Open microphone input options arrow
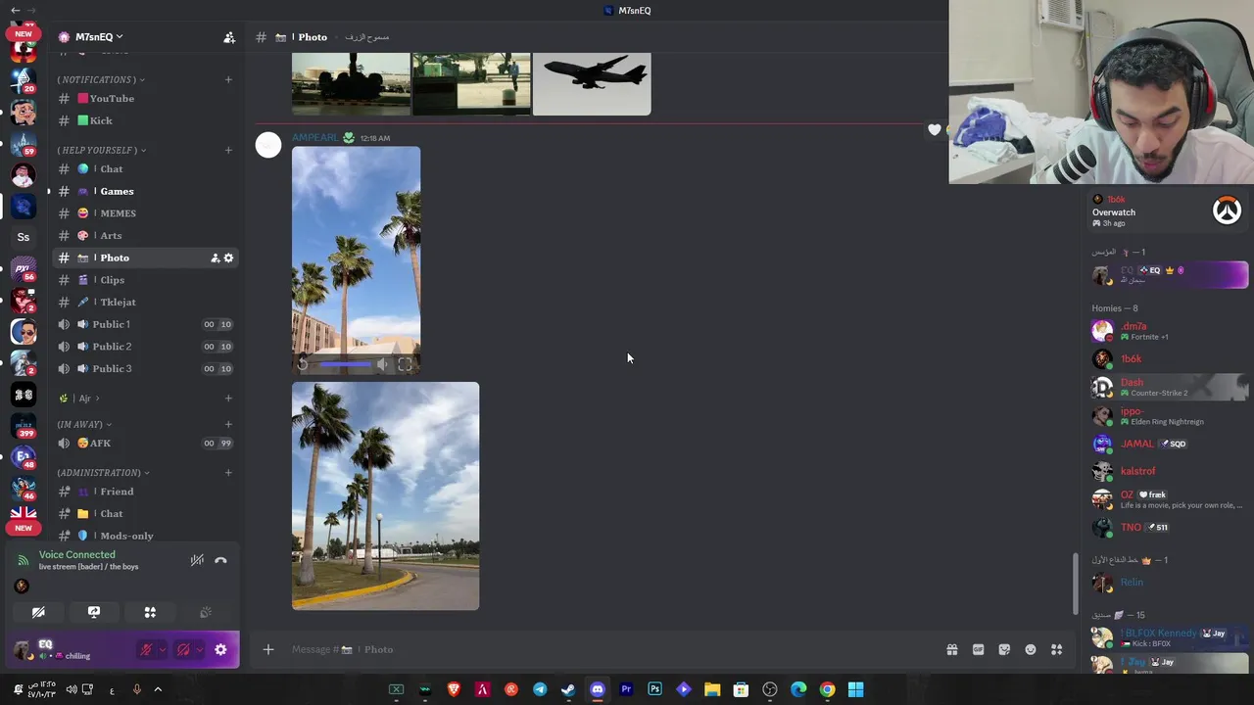 [x=162, y=650]
